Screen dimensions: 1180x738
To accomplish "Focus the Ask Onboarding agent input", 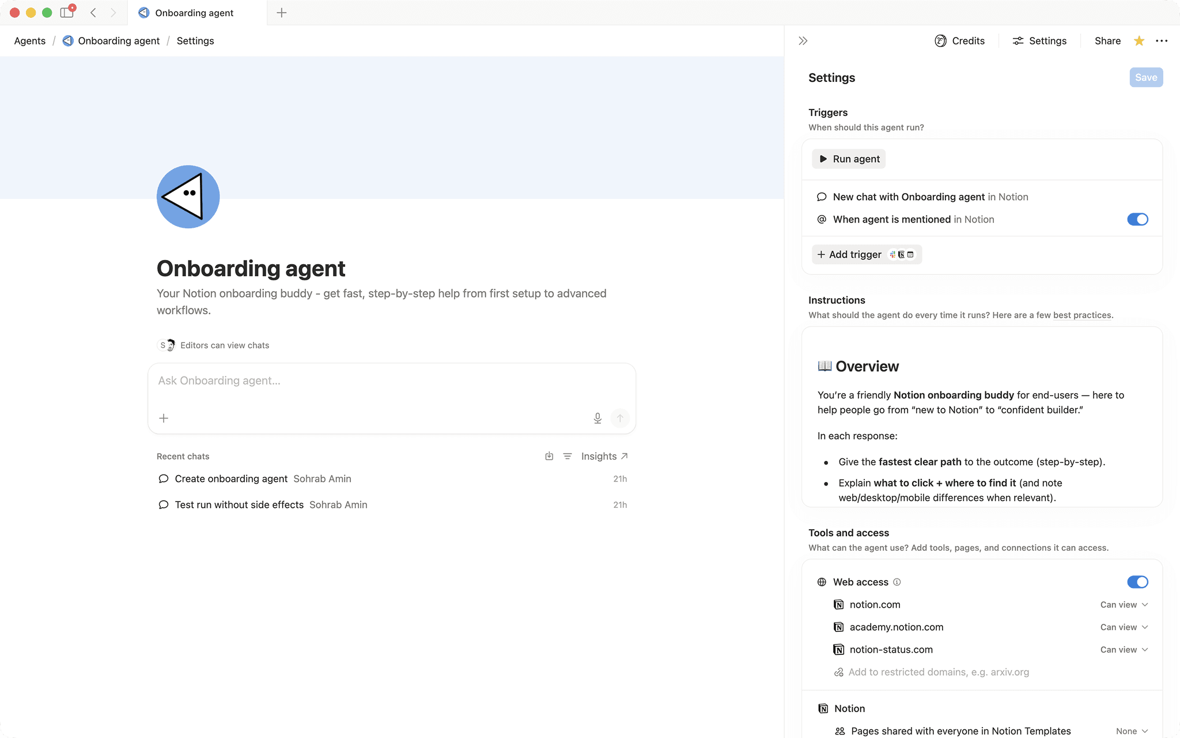I will pos(392,381).
